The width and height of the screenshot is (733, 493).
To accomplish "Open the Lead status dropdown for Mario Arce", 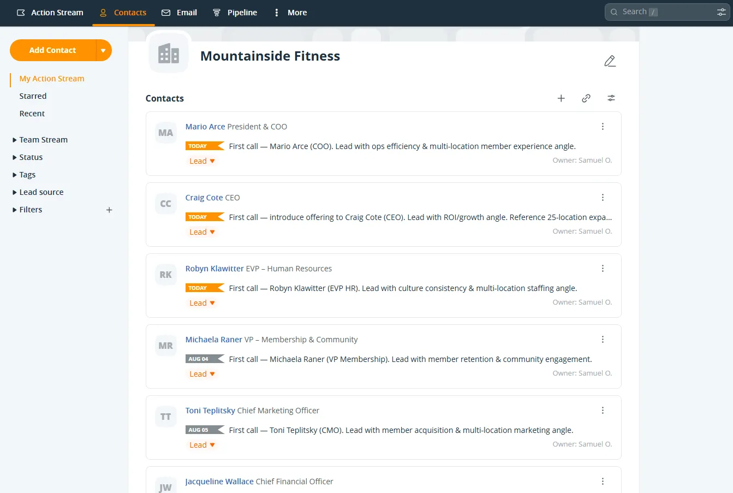I will tap(202, 161).
